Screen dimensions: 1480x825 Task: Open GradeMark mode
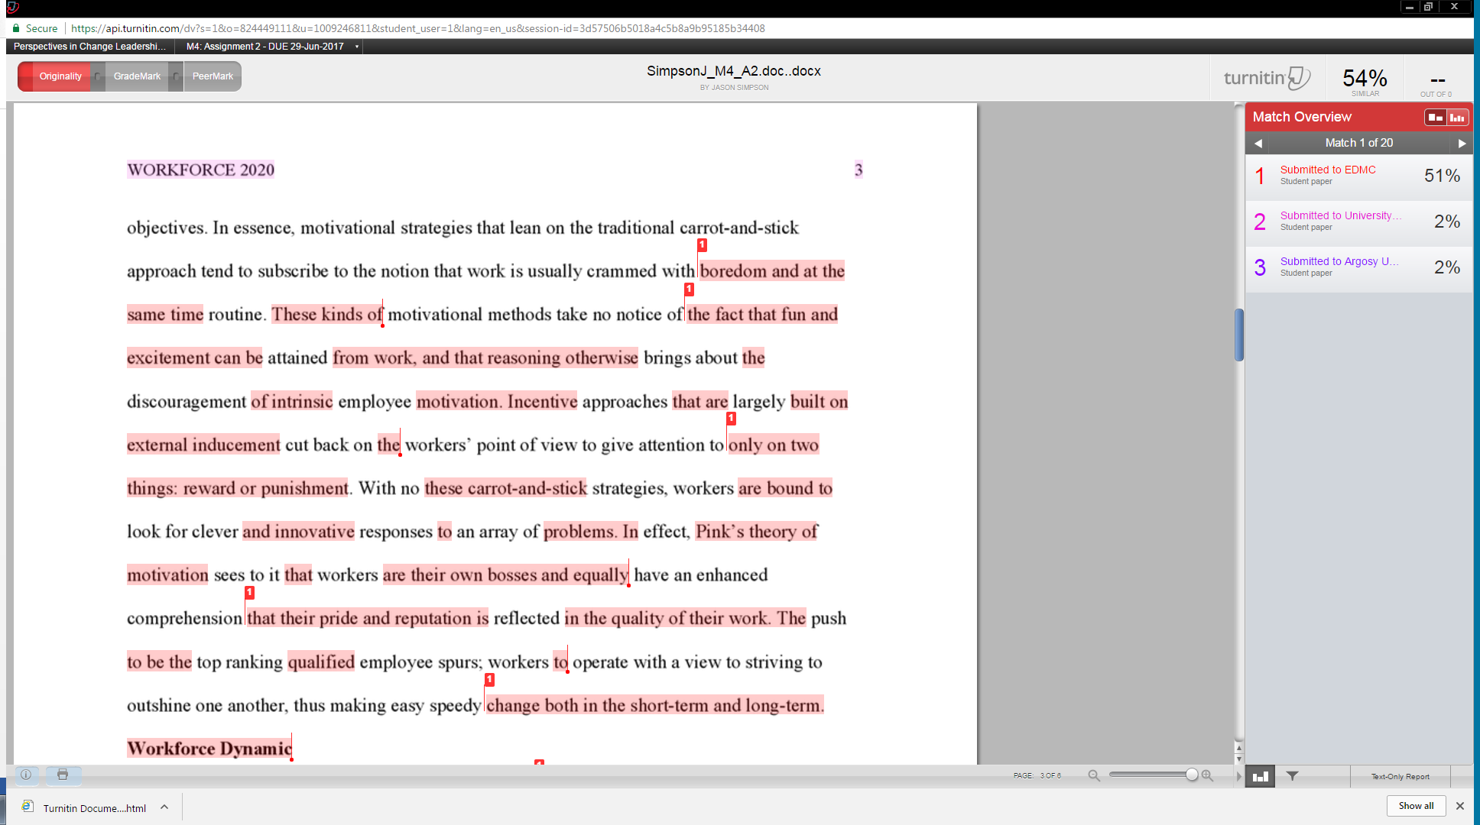[x=137, y=76]
